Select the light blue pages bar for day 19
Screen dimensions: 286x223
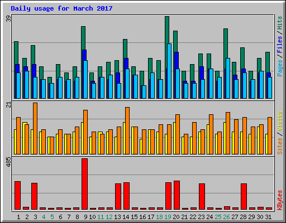(169, 71)
